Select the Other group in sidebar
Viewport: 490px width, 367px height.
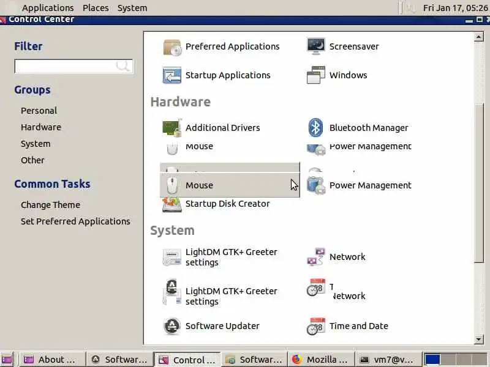32,160
